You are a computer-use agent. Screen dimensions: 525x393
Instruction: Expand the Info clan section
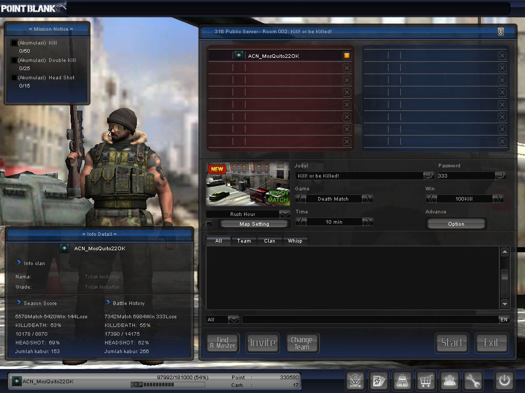pos(19,263)
